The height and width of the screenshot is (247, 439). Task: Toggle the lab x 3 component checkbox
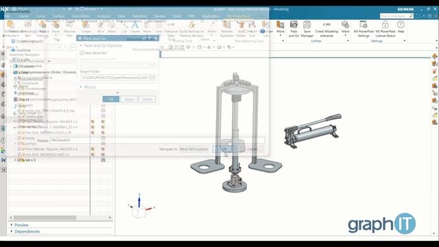(19, 160)
